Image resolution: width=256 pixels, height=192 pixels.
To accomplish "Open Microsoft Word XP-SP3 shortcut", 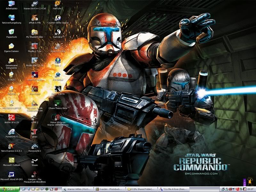I will pos(12,176).
